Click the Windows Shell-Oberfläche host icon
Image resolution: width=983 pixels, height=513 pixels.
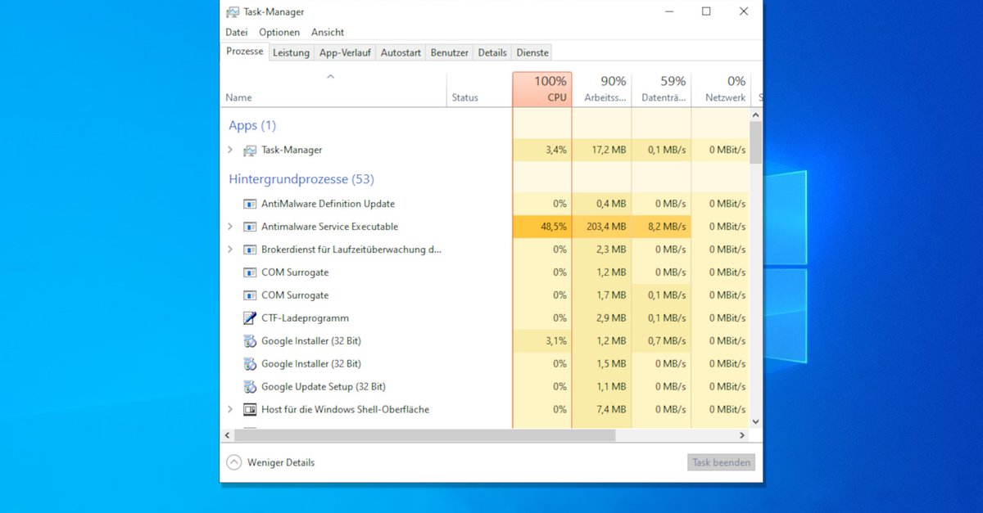coord(250,410)
